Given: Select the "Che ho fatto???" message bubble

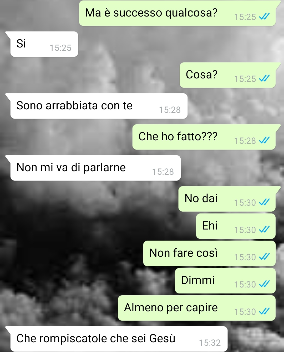Looking at the screenshot, I should (204, 137).
